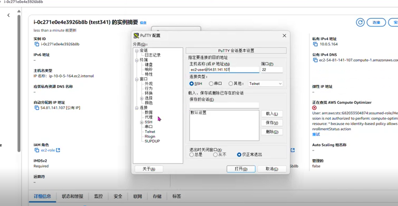
Task: Open the 监控 tab
Action: [x=98, y=196]
